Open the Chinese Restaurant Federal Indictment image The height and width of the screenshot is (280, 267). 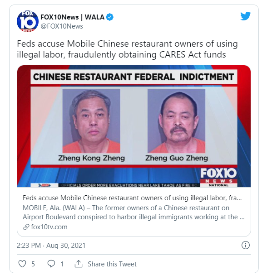coord(134,126)
